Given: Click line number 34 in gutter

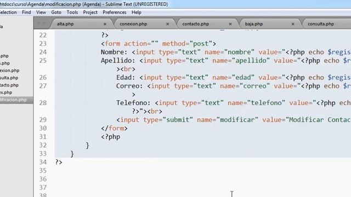Looking at the screenshot, I should pos(43,162).
